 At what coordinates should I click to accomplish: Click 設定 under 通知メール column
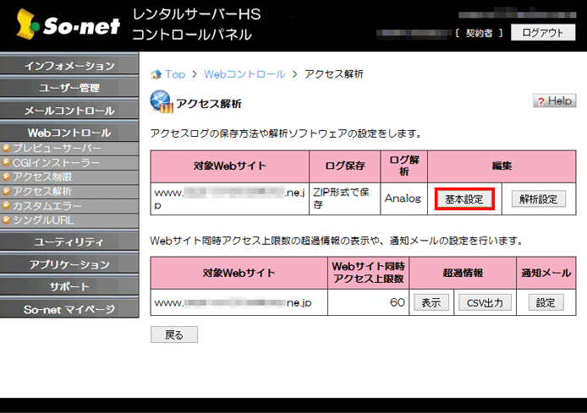tap(546, 302)
